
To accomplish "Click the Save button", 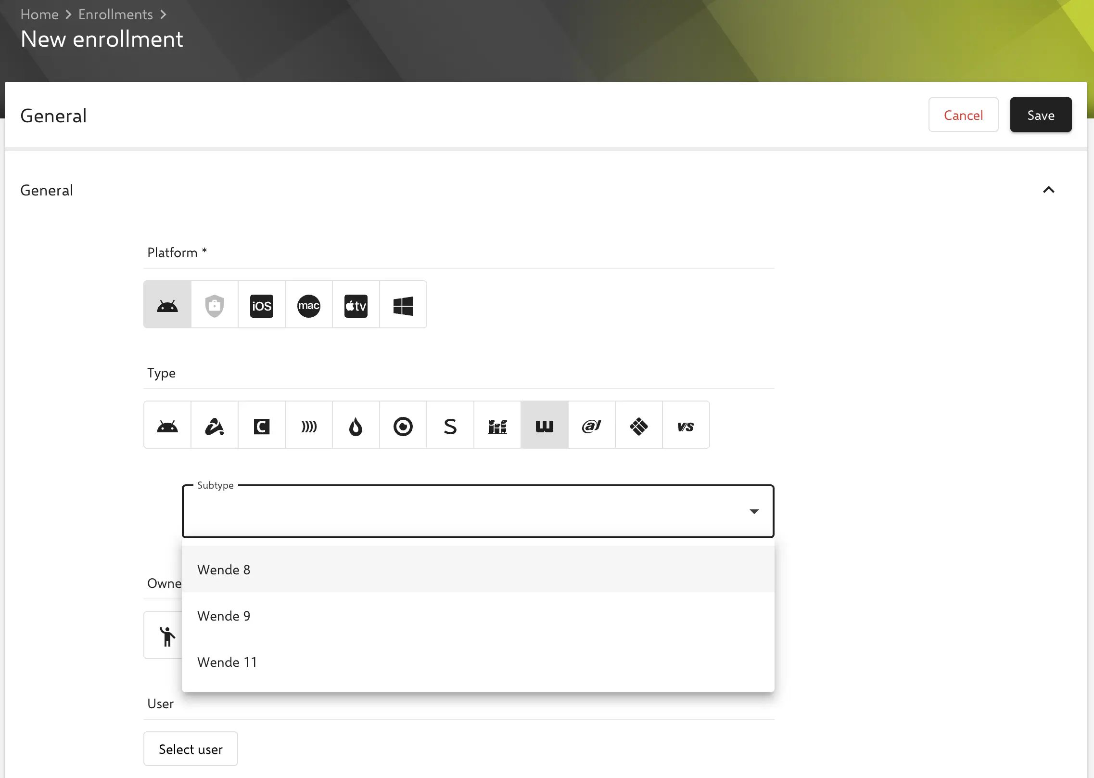I will pyautogui.click(x=1041, y=115).
